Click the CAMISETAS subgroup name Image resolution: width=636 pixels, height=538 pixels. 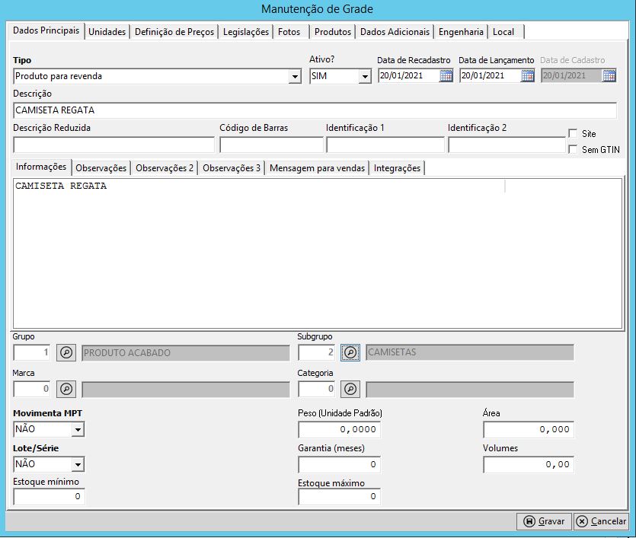[x=470, y=352]
